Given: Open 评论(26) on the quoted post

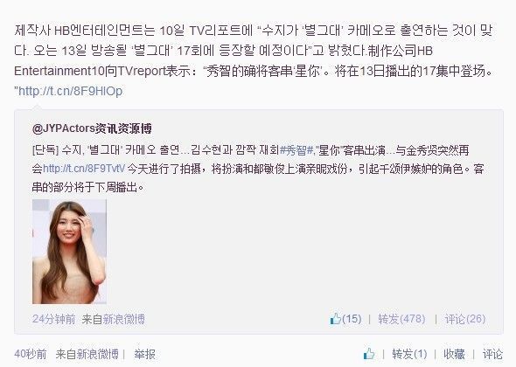Looking at the screenshot, I should pyautogui.click(x=465, y=319).
